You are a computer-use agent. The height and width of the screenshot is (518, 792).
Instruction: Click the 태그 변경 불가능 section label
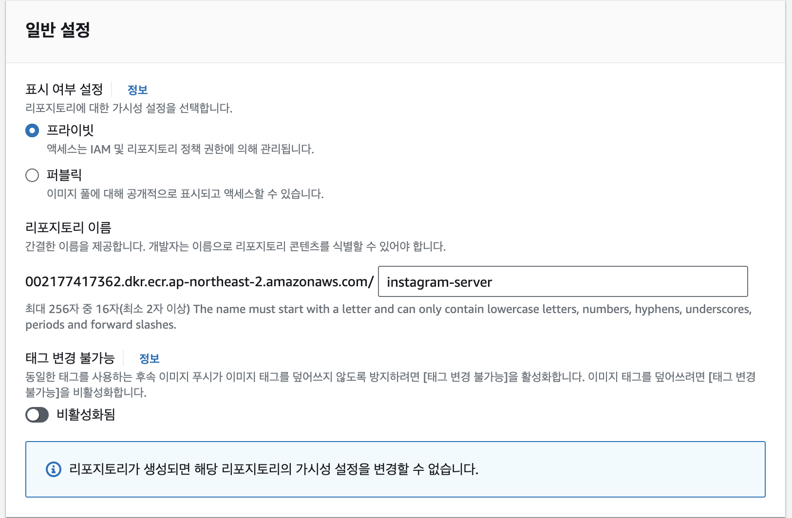[x=70, y=358]
